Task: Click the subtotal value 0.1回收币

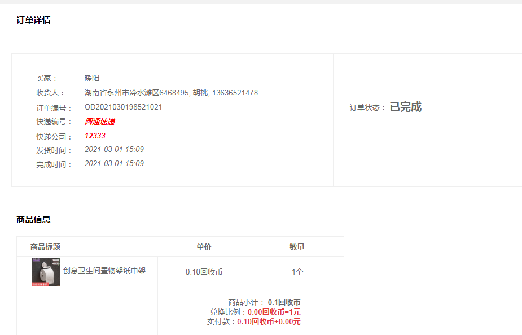Action: click(x=284, y=302)
